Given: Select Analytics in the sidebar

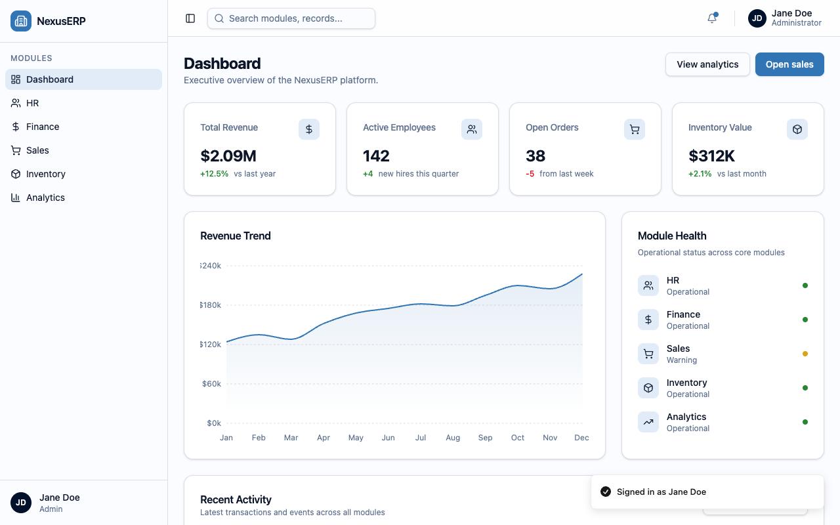Looking at the screenshot, I should point(84,198).
